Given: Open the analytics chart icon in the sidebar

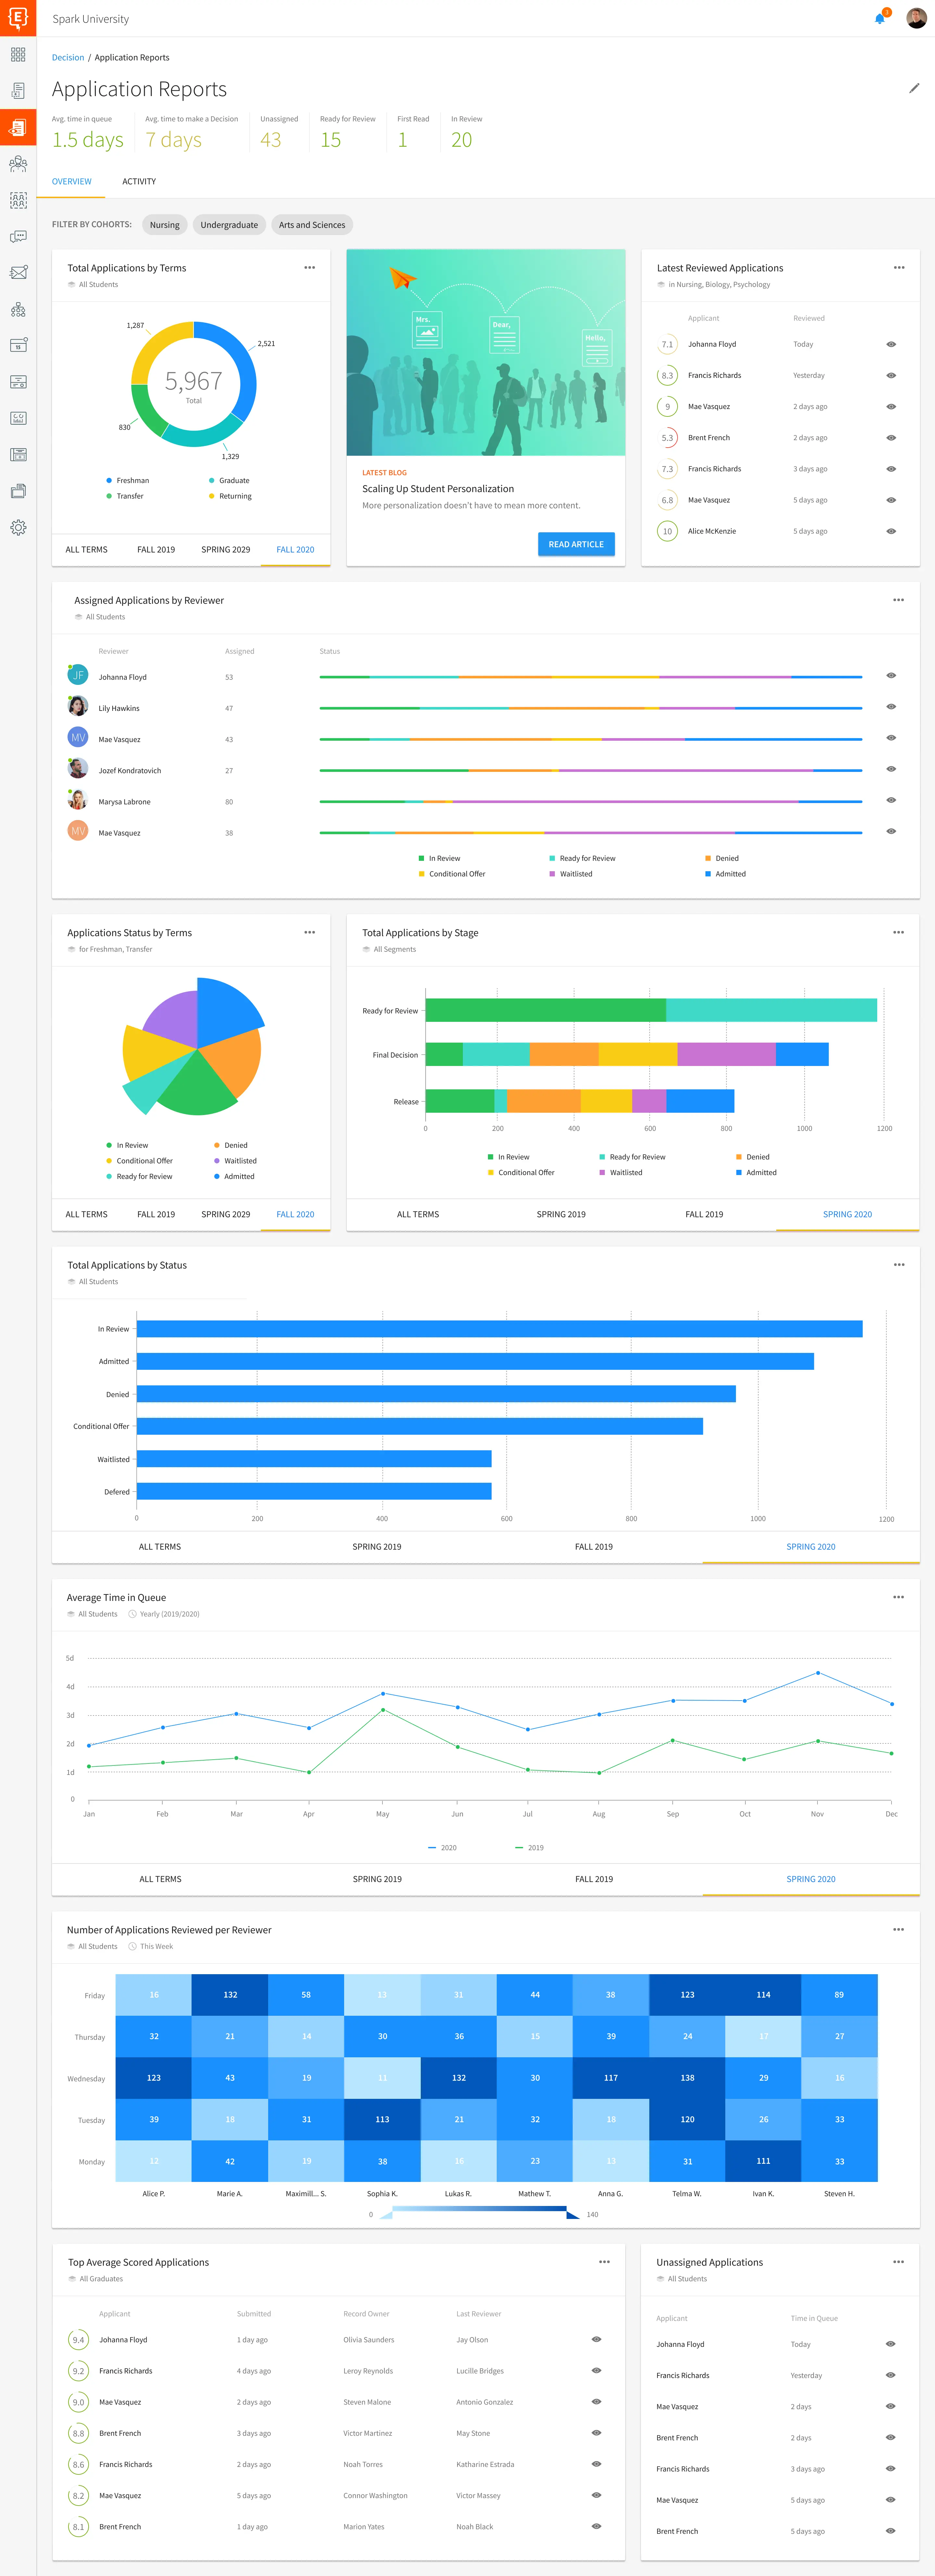Looking at the screenshot, I should (18, 418).
